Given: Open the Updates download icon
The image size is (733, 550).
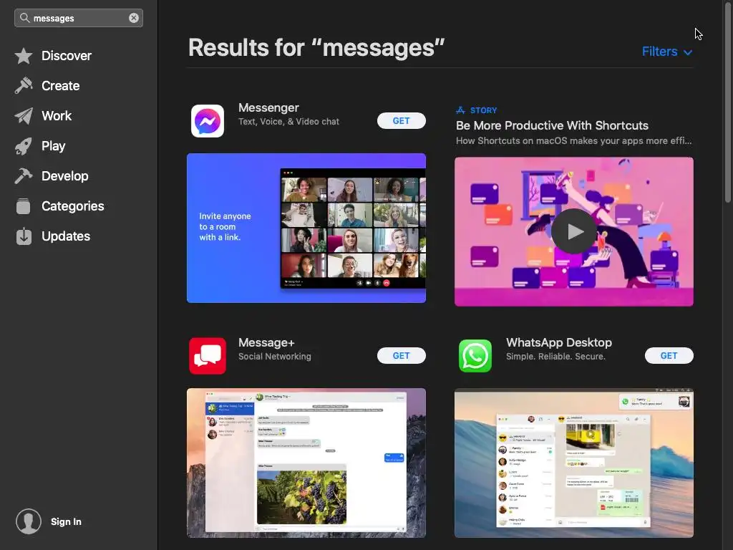Looking at the screenshot, I should pyautogui.click(x=24, y=236).
